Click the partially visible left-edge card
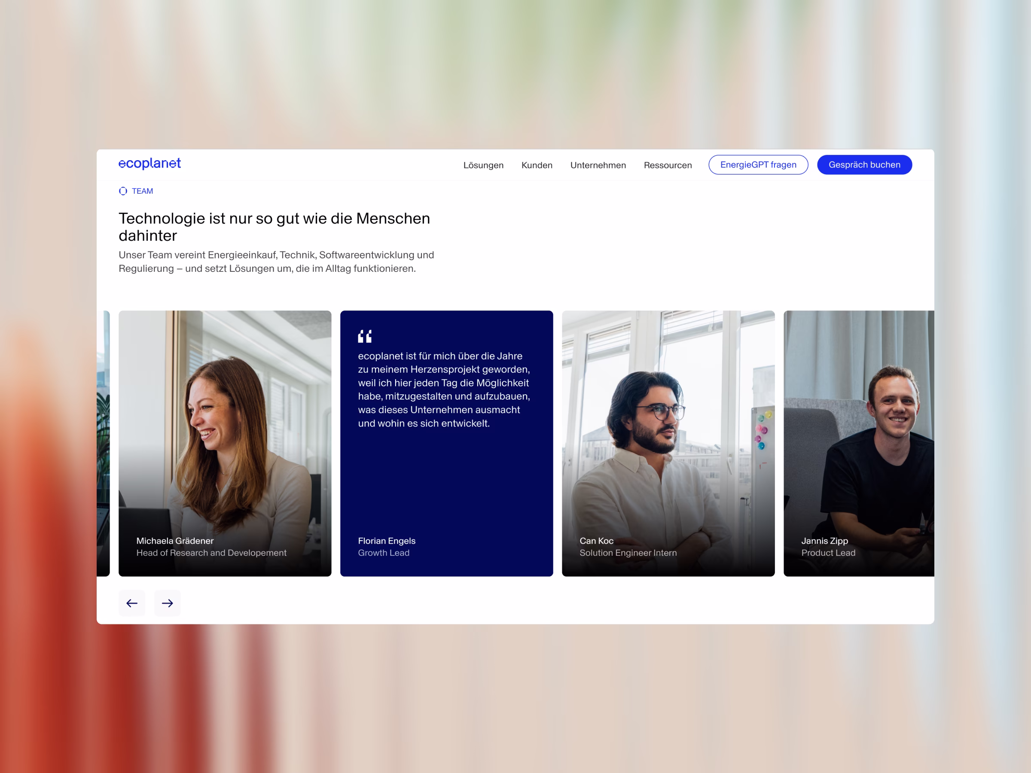The width and height of the screenshot is (1031, 773). pyautogui.click(x=103, y=443)
